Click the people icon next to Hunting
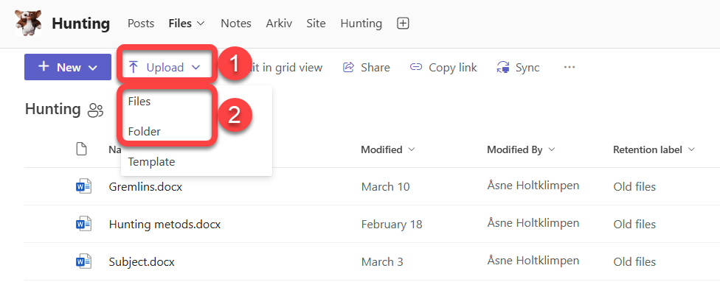 (95, 110)
